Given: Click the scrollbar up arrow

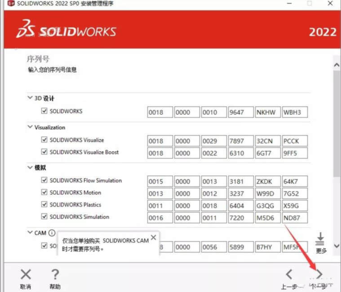Looking at the screenshot, I should click(x=337, y=65).
